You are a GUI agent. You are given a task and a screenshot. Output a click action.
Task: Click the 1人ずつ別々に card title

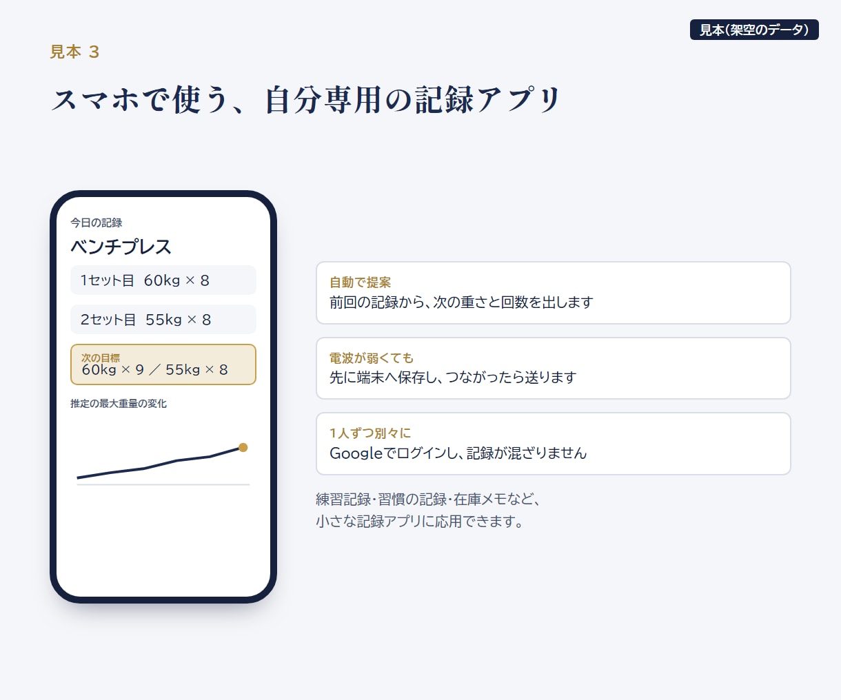point(370,433)
